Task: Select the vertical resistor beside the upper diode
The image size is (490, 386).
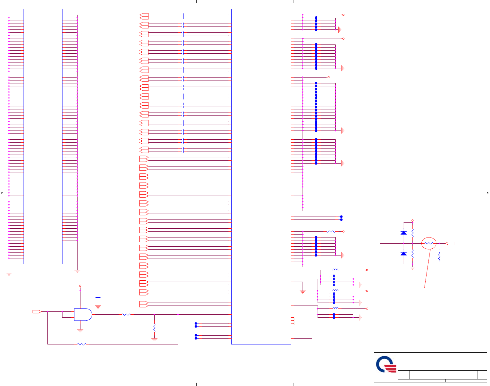Action: coord(412,233)
